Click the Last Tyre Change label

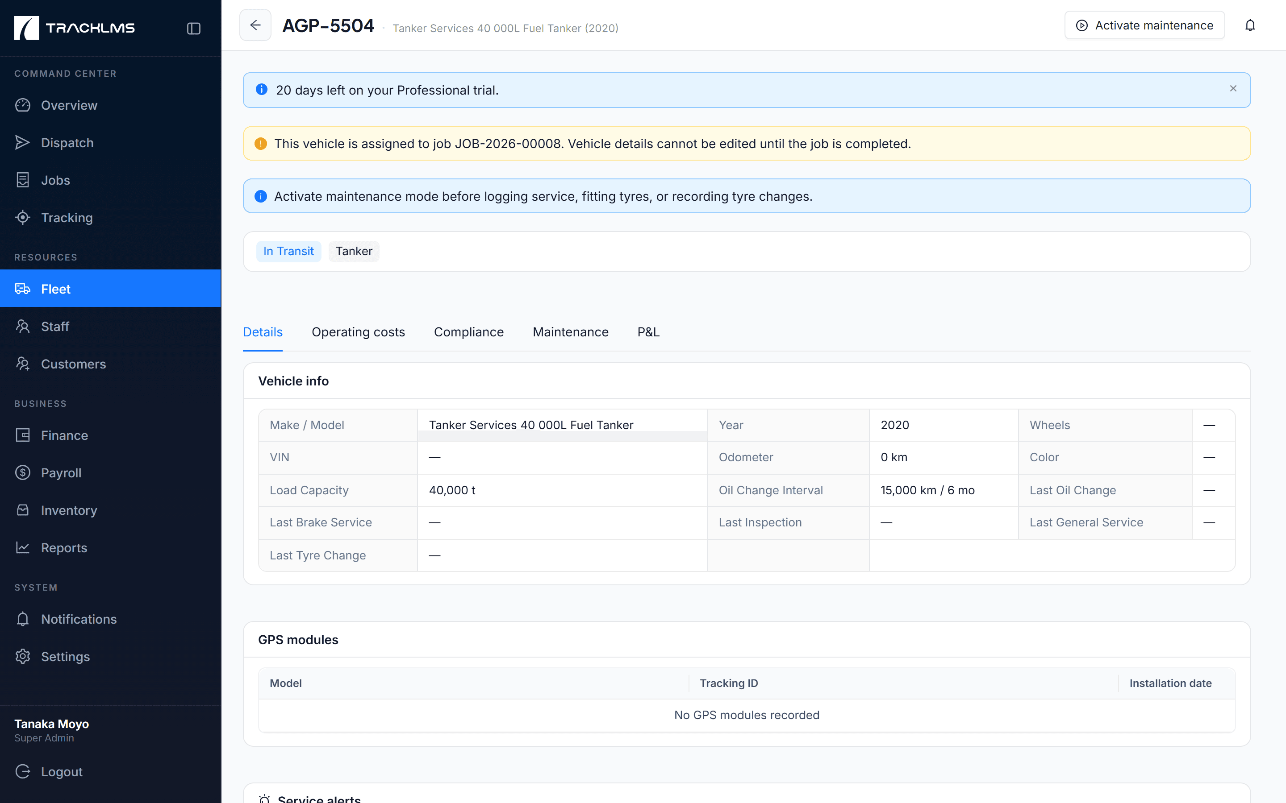pos(317,555)
